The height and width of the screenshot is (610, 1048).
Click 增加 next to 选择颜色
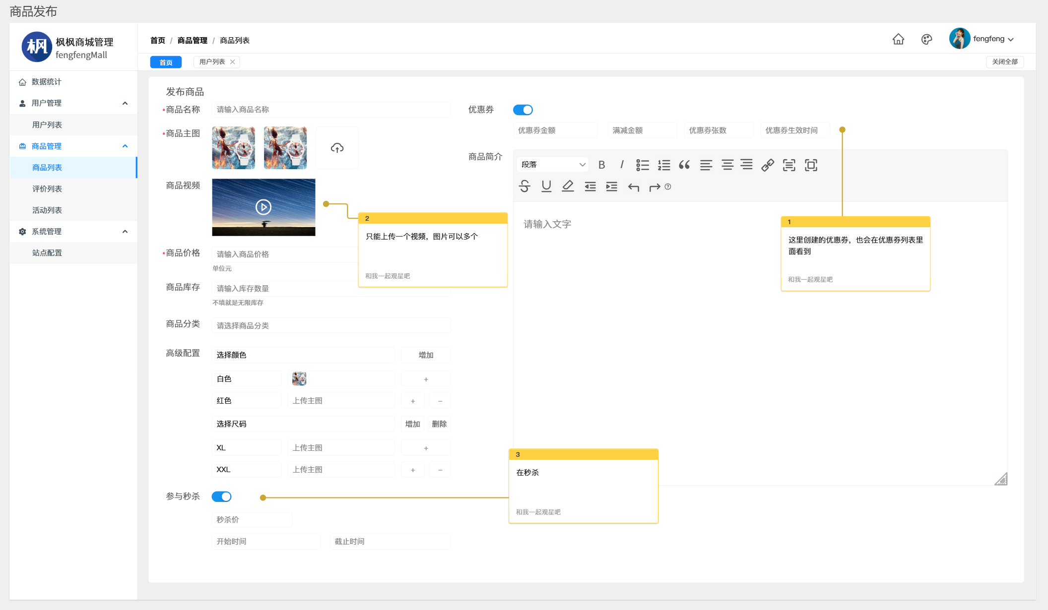426,355
